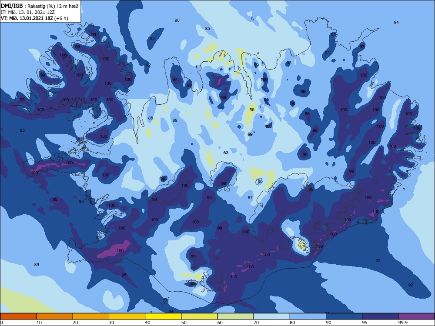435x326 pixels.
Task: Click the legend tick label 95
Action: tap(365, 323)
